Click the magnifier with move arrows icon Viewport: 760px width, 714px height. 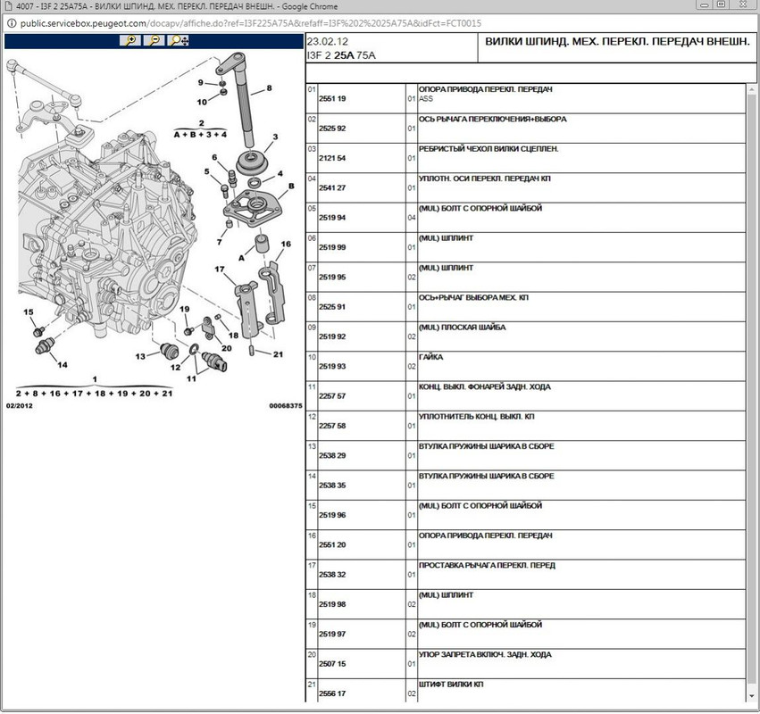(x=179, y=41)
